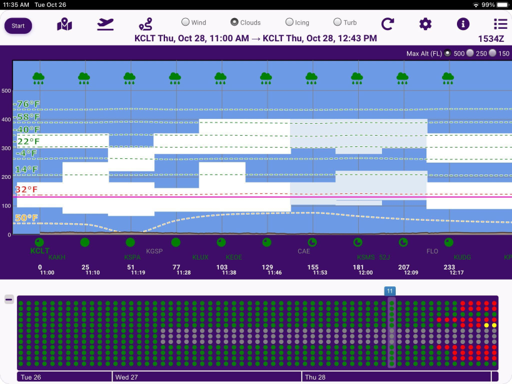Select the Tue 26 day bar

click(x=64, y=377)
